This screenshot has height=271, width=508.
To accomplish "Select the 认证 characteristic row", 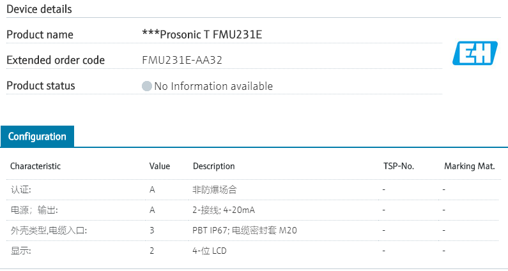I will tap(20, 189).
